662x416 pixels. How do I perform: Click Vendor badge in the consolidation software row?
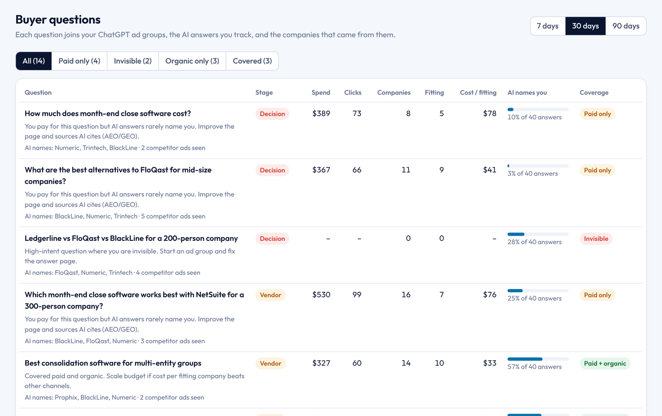click(270, 364)
